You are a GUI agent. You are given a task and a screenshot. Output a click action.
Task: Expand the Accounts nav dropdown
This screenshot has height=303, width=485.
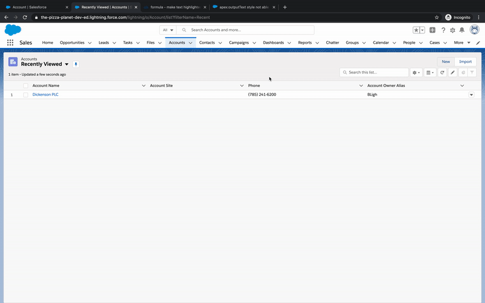coord(190,43)
